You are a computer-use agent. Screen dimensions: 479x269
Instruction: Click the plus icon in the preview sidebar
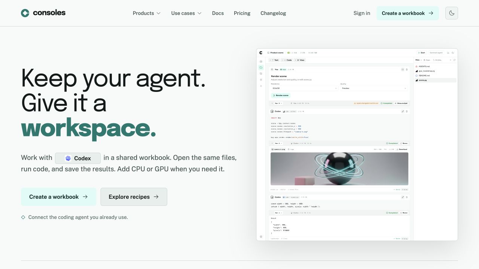[x=261, y=86]
